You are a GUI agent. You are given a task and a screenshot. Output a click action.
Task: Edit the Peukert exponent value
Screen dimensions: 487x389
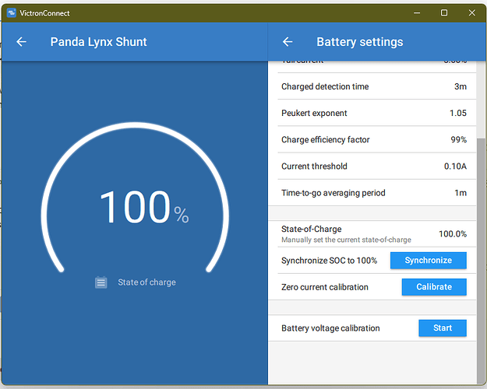374,113
